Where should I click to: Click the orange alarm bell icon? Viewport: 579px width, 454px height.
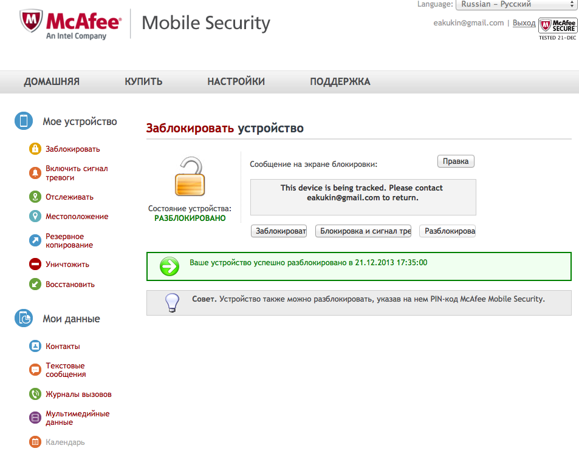tap(35, 172)
